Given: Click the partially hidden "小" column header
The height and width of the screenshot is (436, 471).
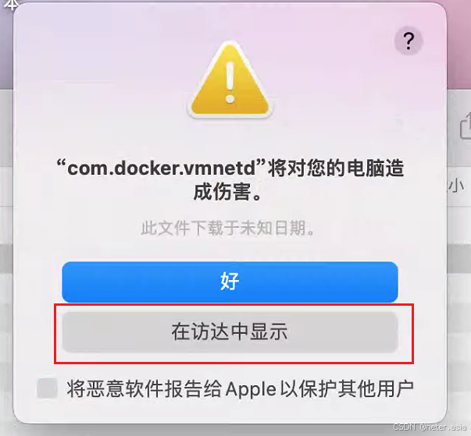Looking at the screenshot, I should coord(456,186).
